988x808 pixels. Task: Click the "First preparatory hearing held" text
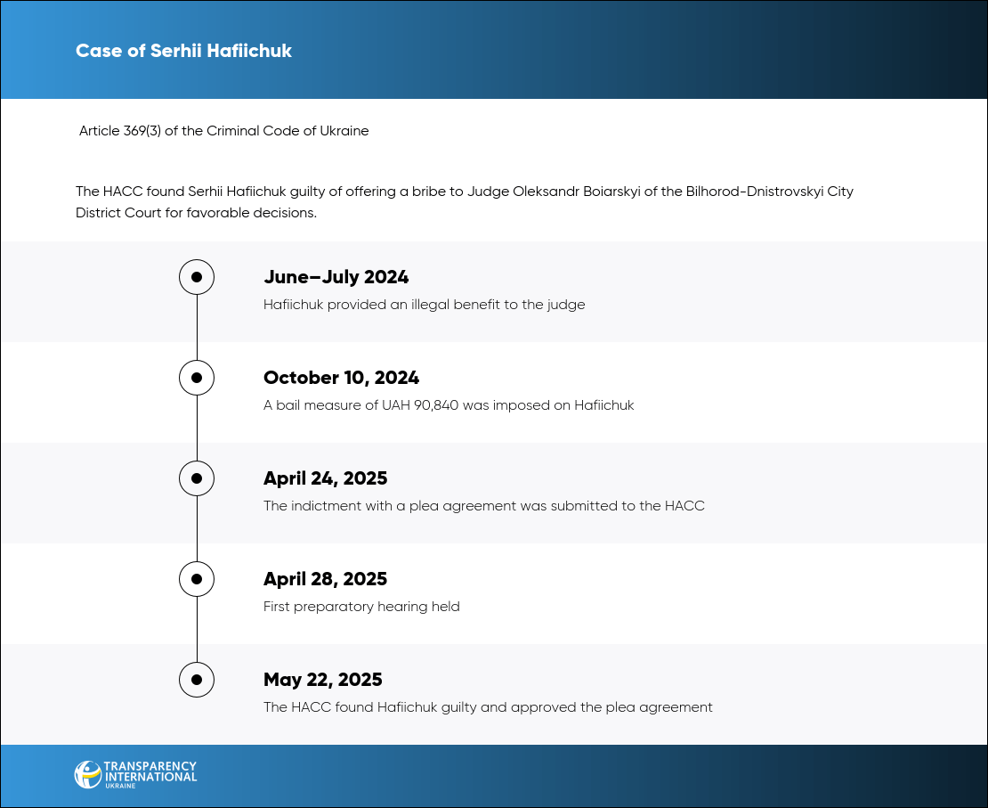click(x=361, y=607)
